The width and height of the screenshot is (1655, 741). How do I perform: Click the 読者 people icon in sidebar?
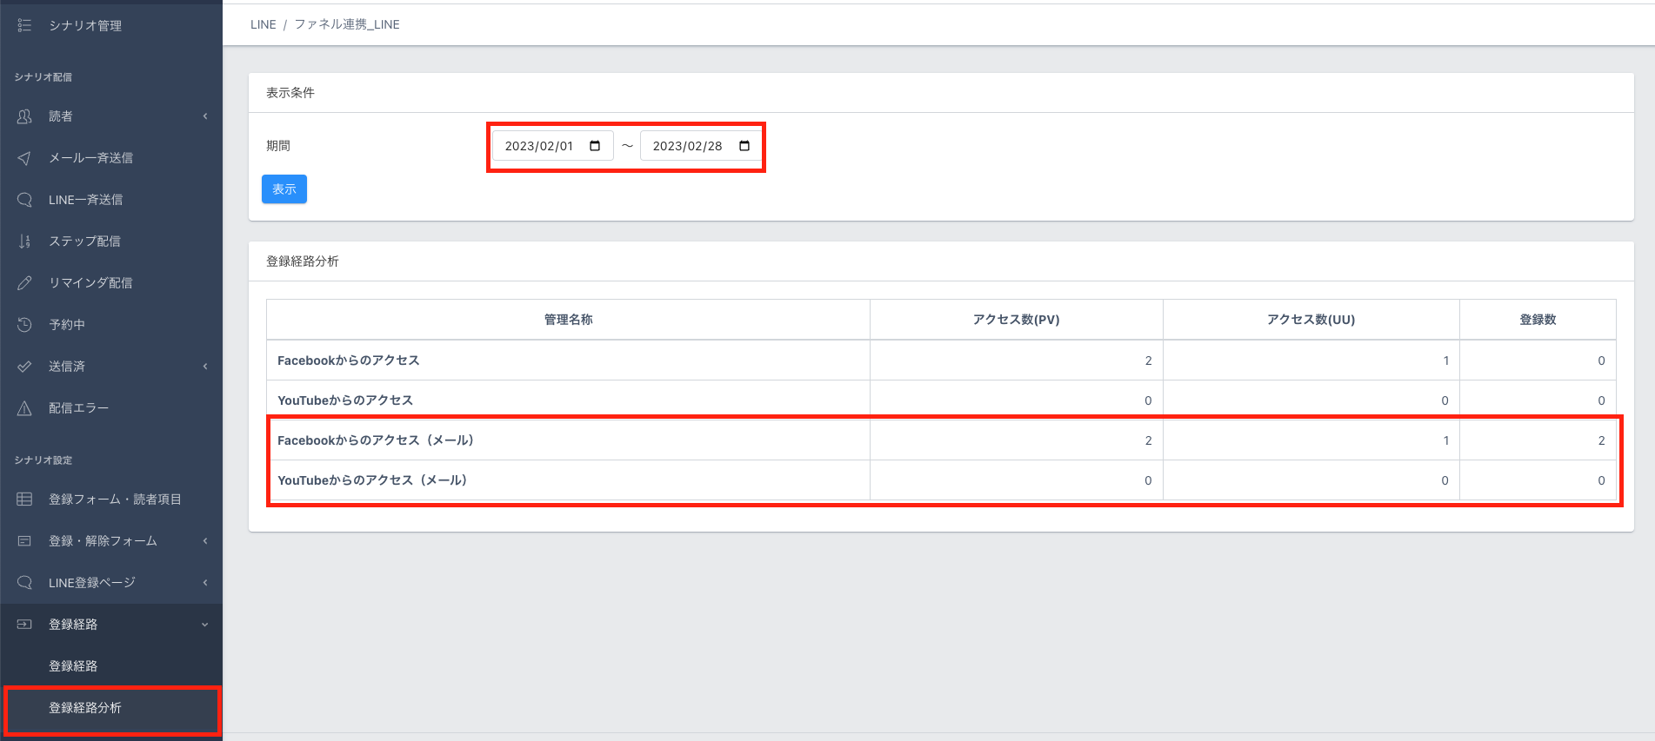pos(24,116)
